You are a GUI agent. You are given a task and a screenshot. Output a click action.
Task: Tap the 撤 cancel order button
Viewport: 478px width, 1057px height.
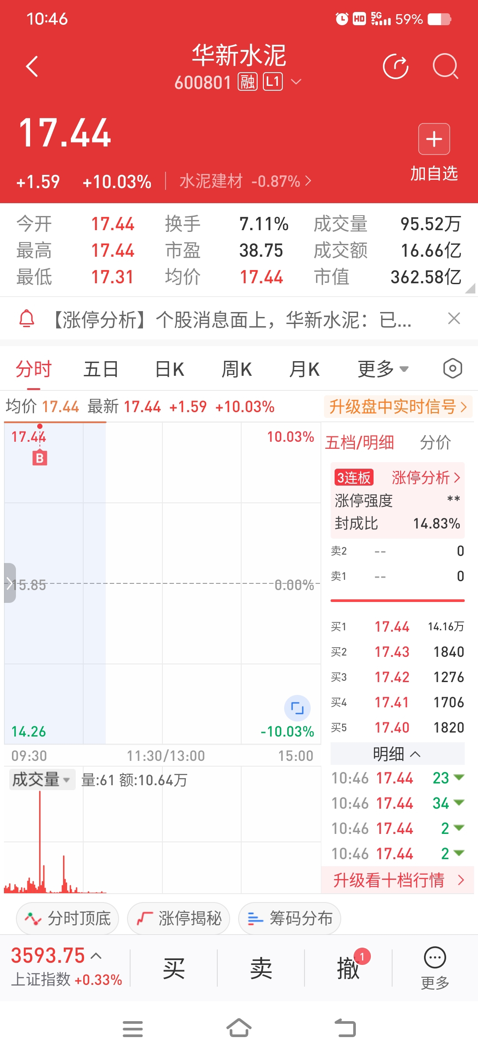pos(348,968)
